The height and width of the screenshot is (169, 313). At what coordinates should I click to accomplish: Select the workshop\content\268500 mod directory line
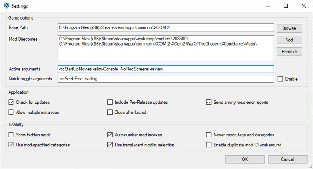[x=124, y=39]
